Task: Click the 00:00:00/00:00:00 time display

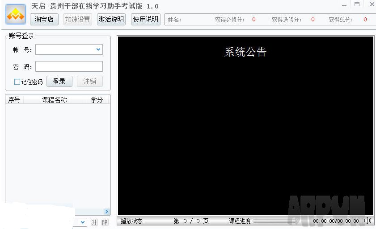Action: tap(336, 221)
